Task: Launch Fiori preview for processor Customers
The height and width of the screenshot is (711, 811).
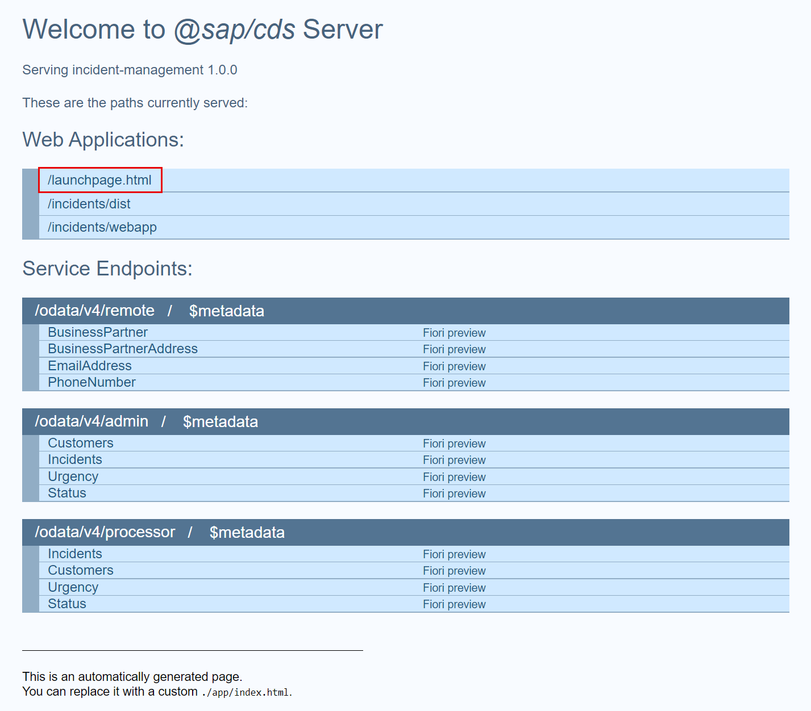Action: [454, 571]
